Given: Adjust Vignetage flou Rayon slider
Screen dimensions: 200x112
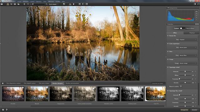Looking at the screenshot, I should click(185, 99).
